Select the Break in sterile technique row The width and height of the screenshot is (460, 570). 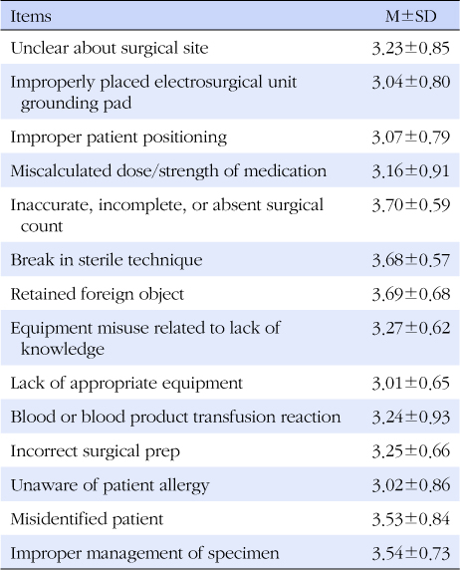(230, 259)
